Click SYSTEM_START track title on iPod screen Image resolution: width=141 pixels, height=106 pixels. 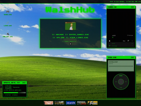[x=113, y=62]
